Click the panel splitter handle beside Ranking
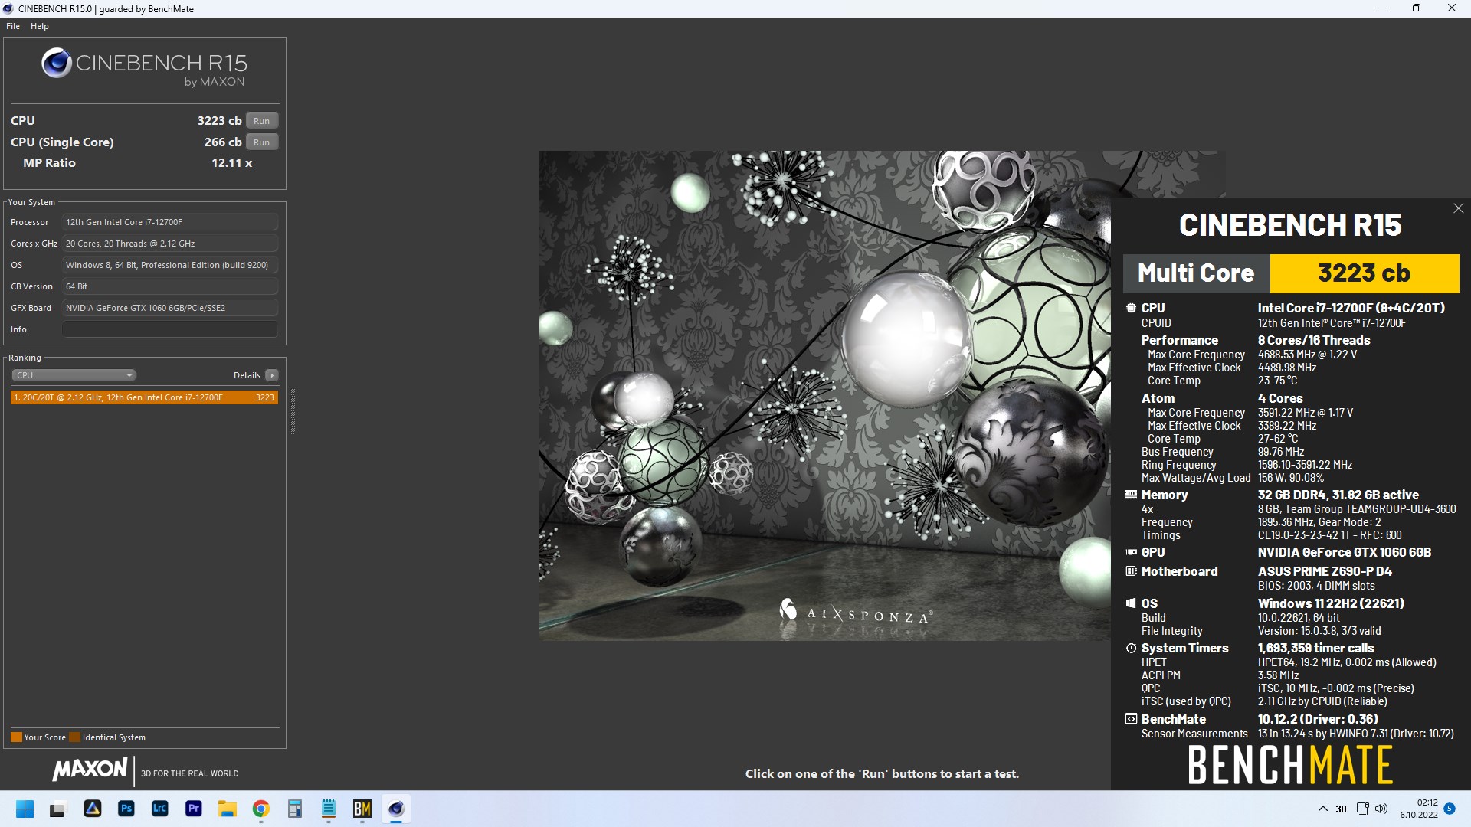 click(x=293, y=411)
